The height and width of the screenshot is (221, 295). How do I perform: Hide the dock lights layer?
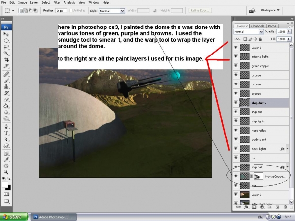(x=236, y=148)
